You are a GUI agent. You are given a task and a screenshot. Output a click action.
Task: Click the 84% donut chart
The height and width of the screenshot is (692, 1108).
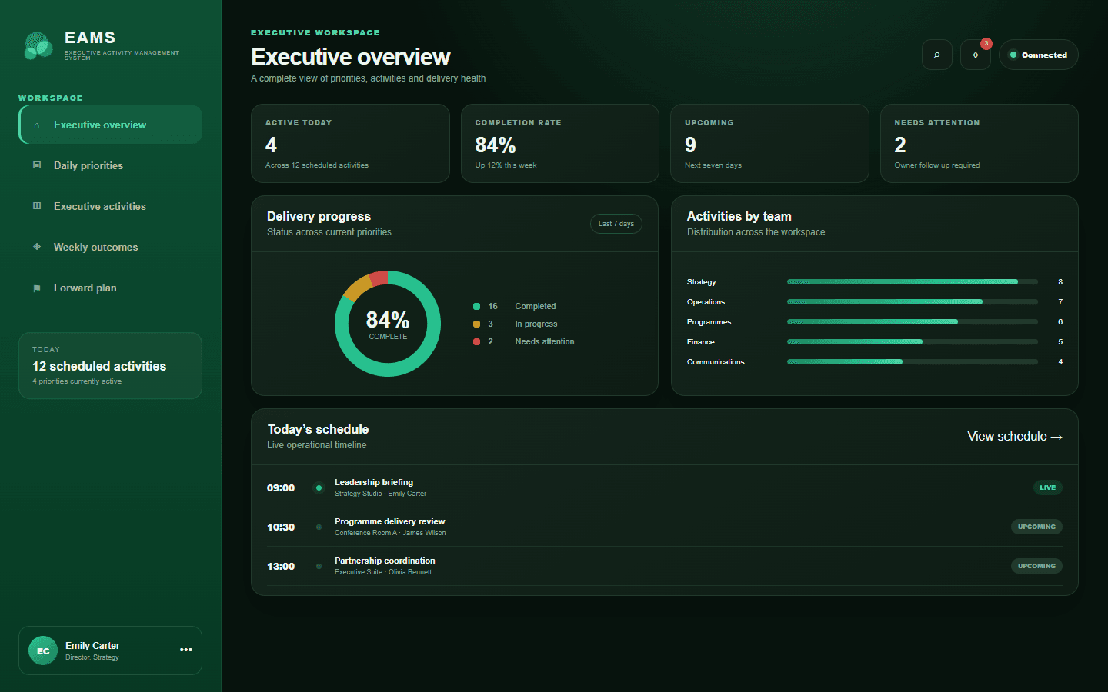[388, 324]
